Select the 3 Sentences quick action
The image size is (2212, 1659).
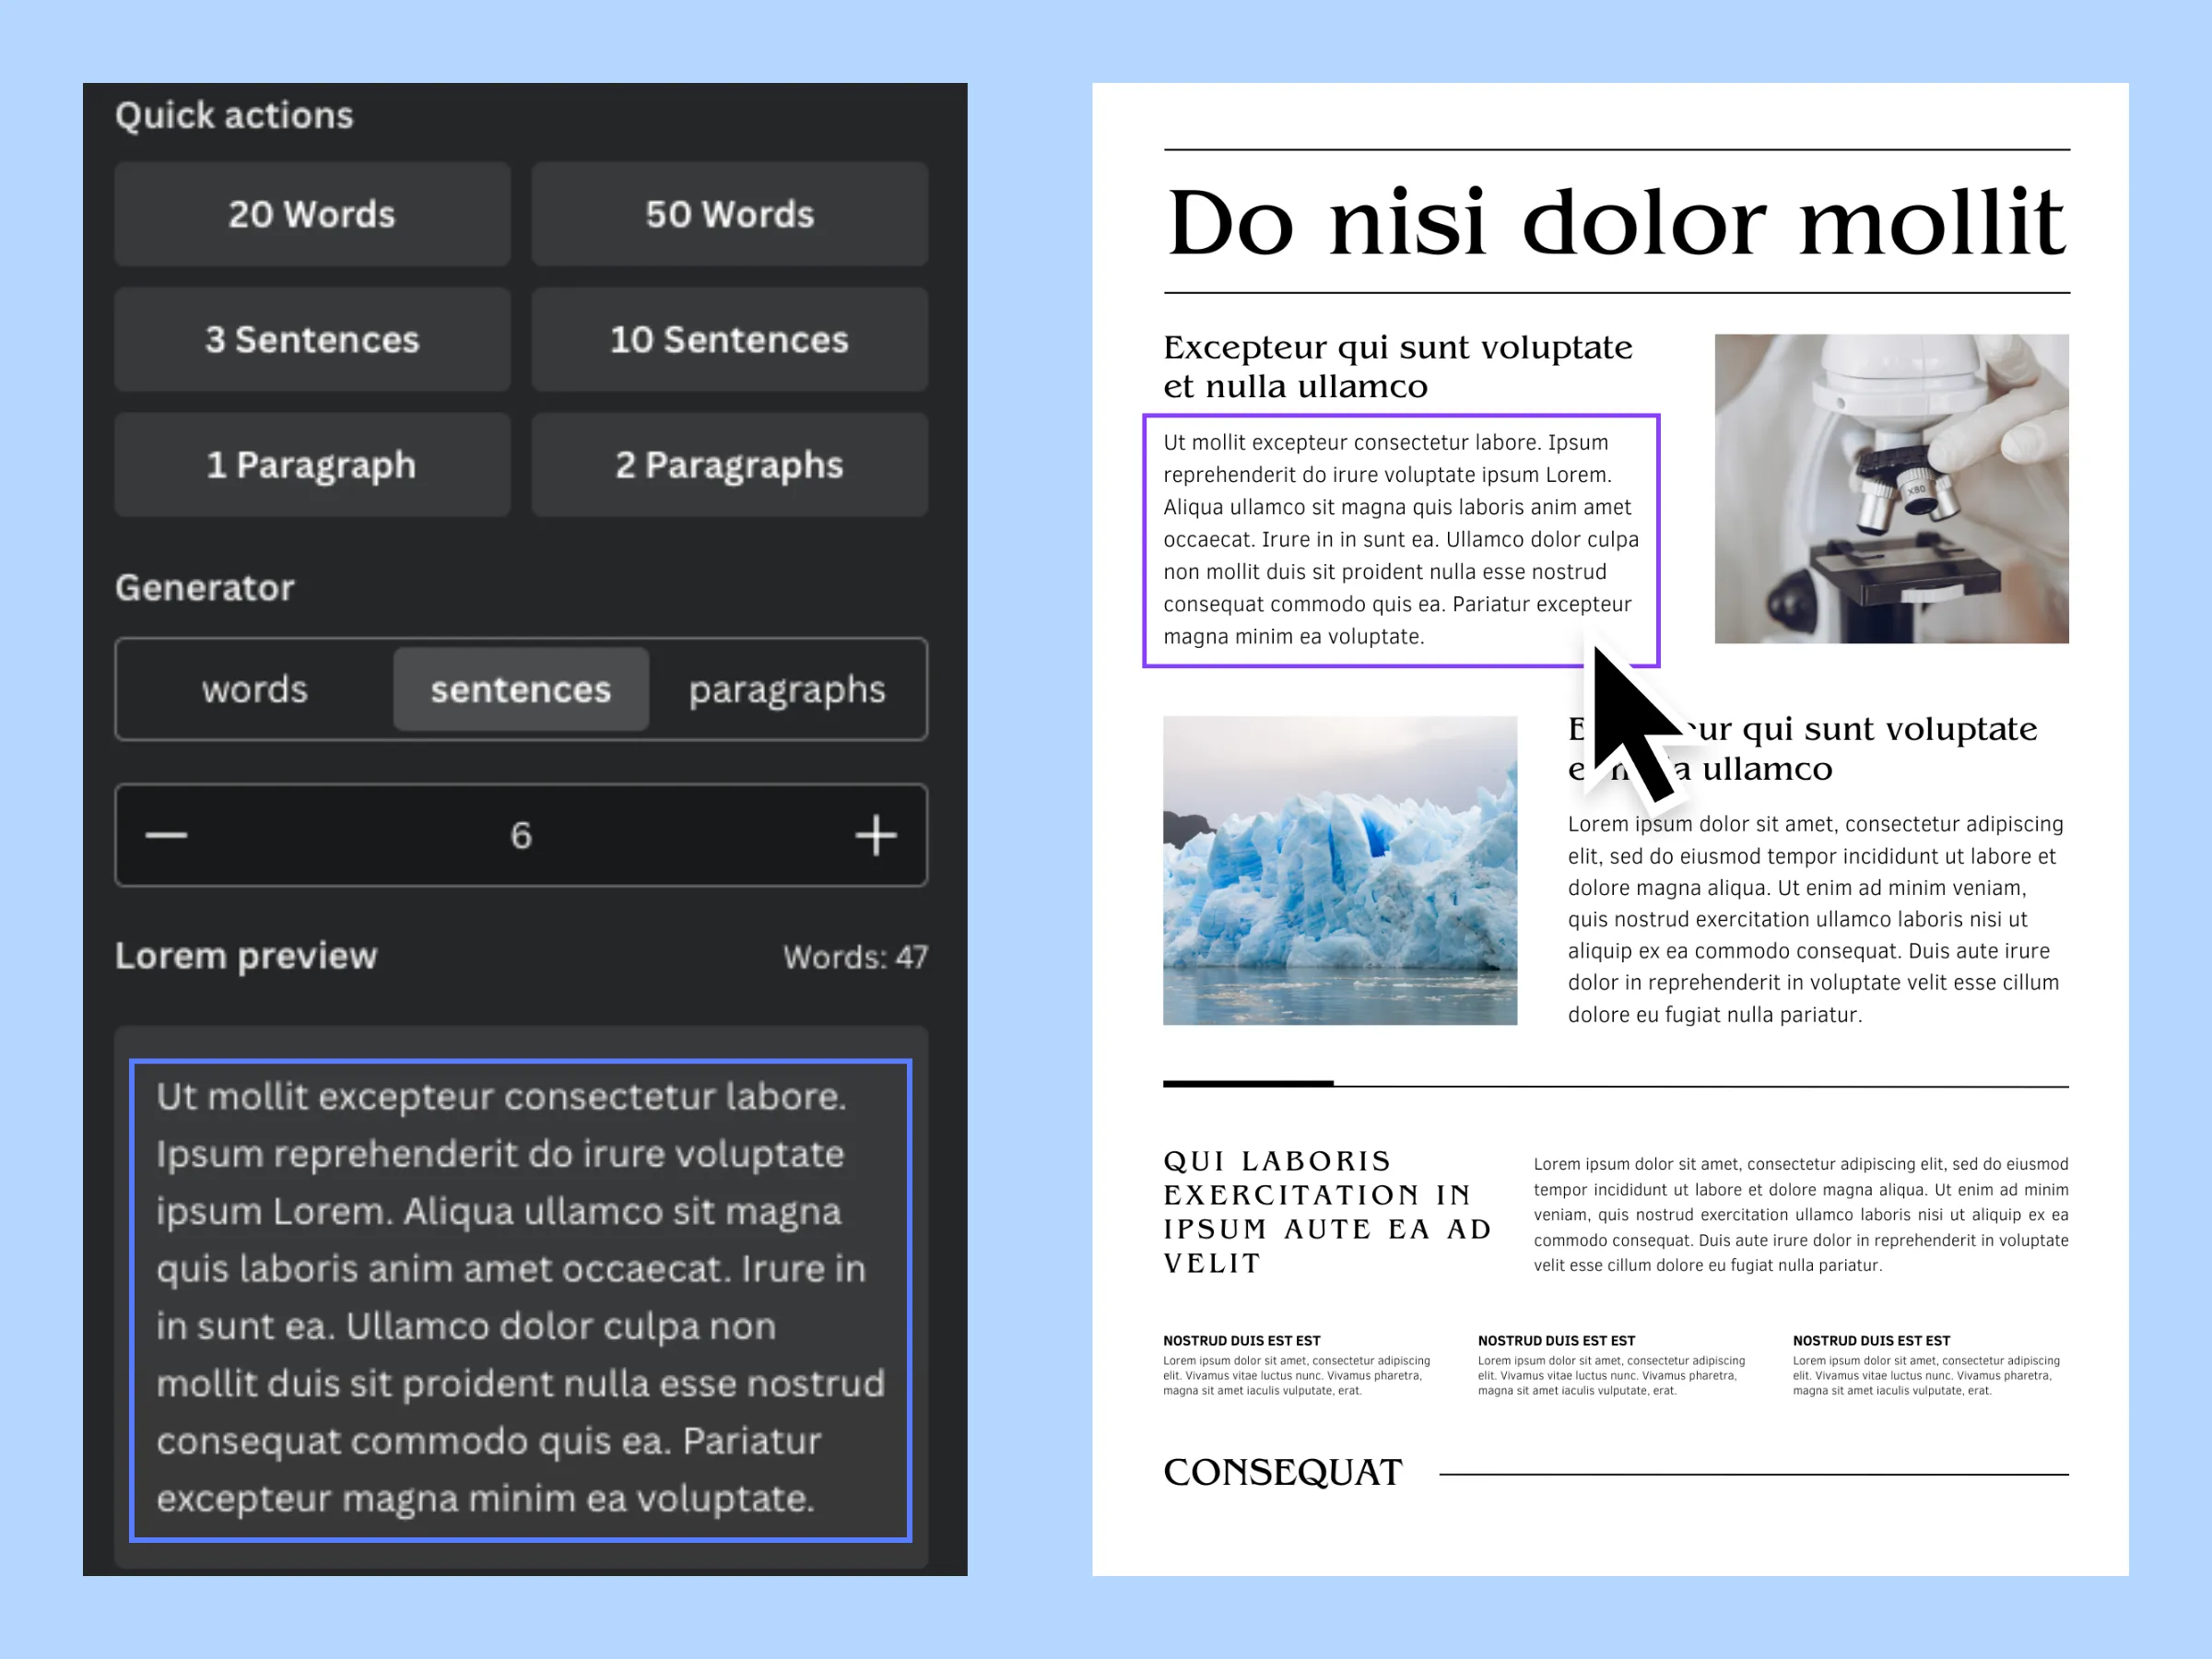coord(312,339)
